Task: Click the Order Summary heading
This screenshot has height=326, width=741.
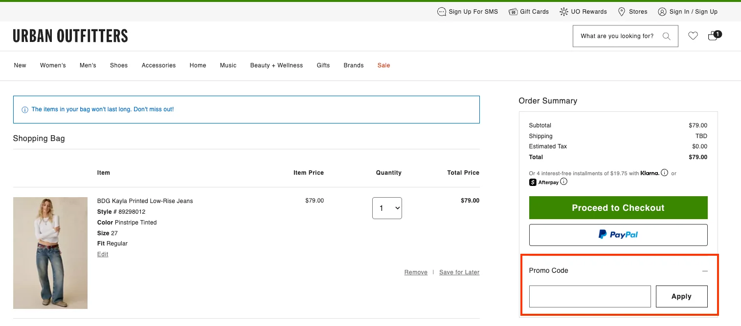Action: point(548,101)
